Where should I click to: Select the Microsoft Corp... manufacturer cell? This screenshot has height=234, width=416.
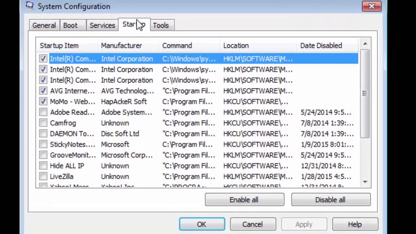[127, 155]
